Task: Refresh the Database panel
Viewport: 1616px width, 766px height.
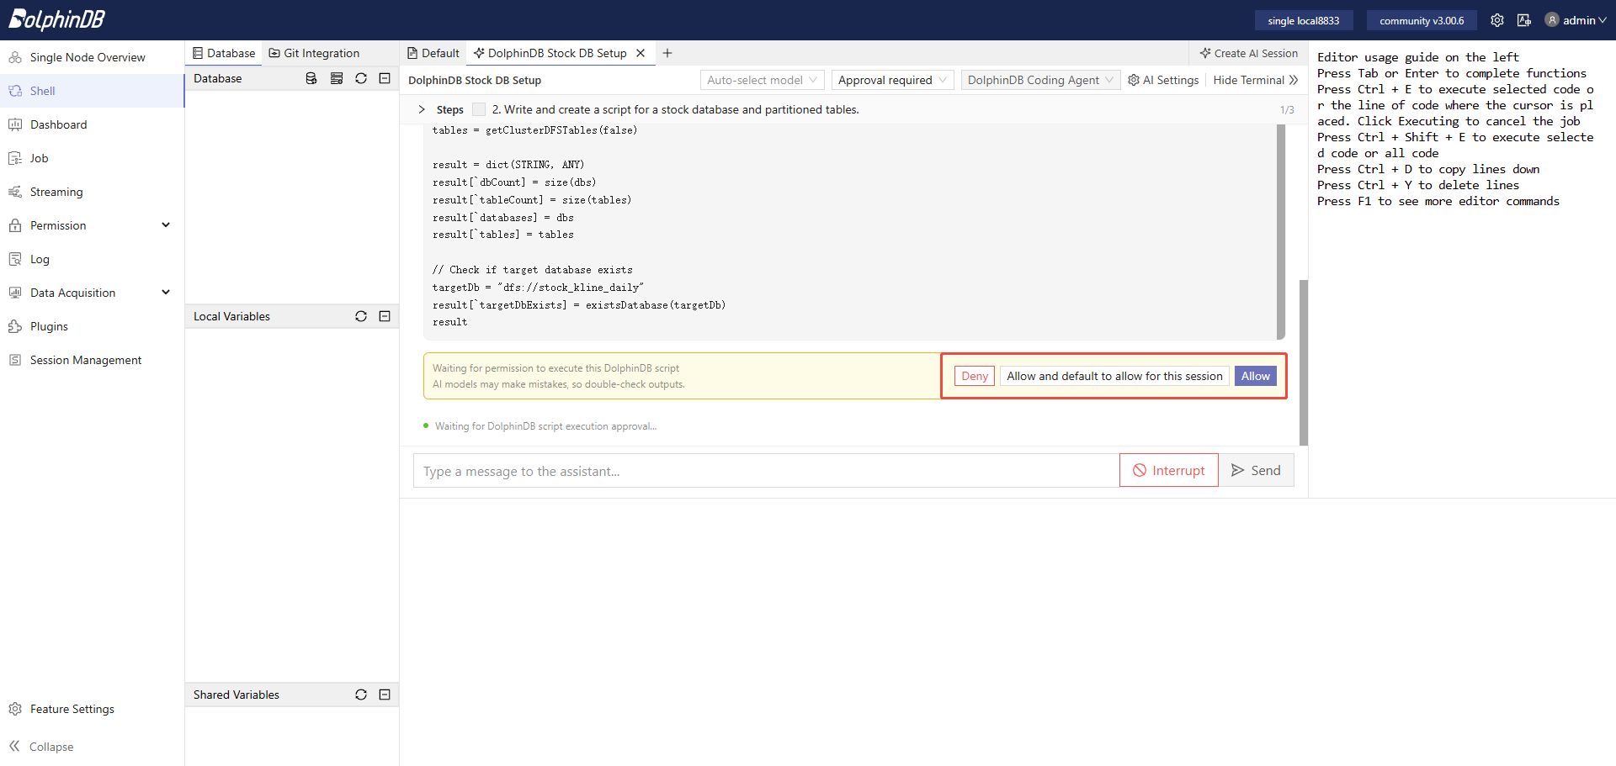Action: pyautogui.click(x=361, y=78)
